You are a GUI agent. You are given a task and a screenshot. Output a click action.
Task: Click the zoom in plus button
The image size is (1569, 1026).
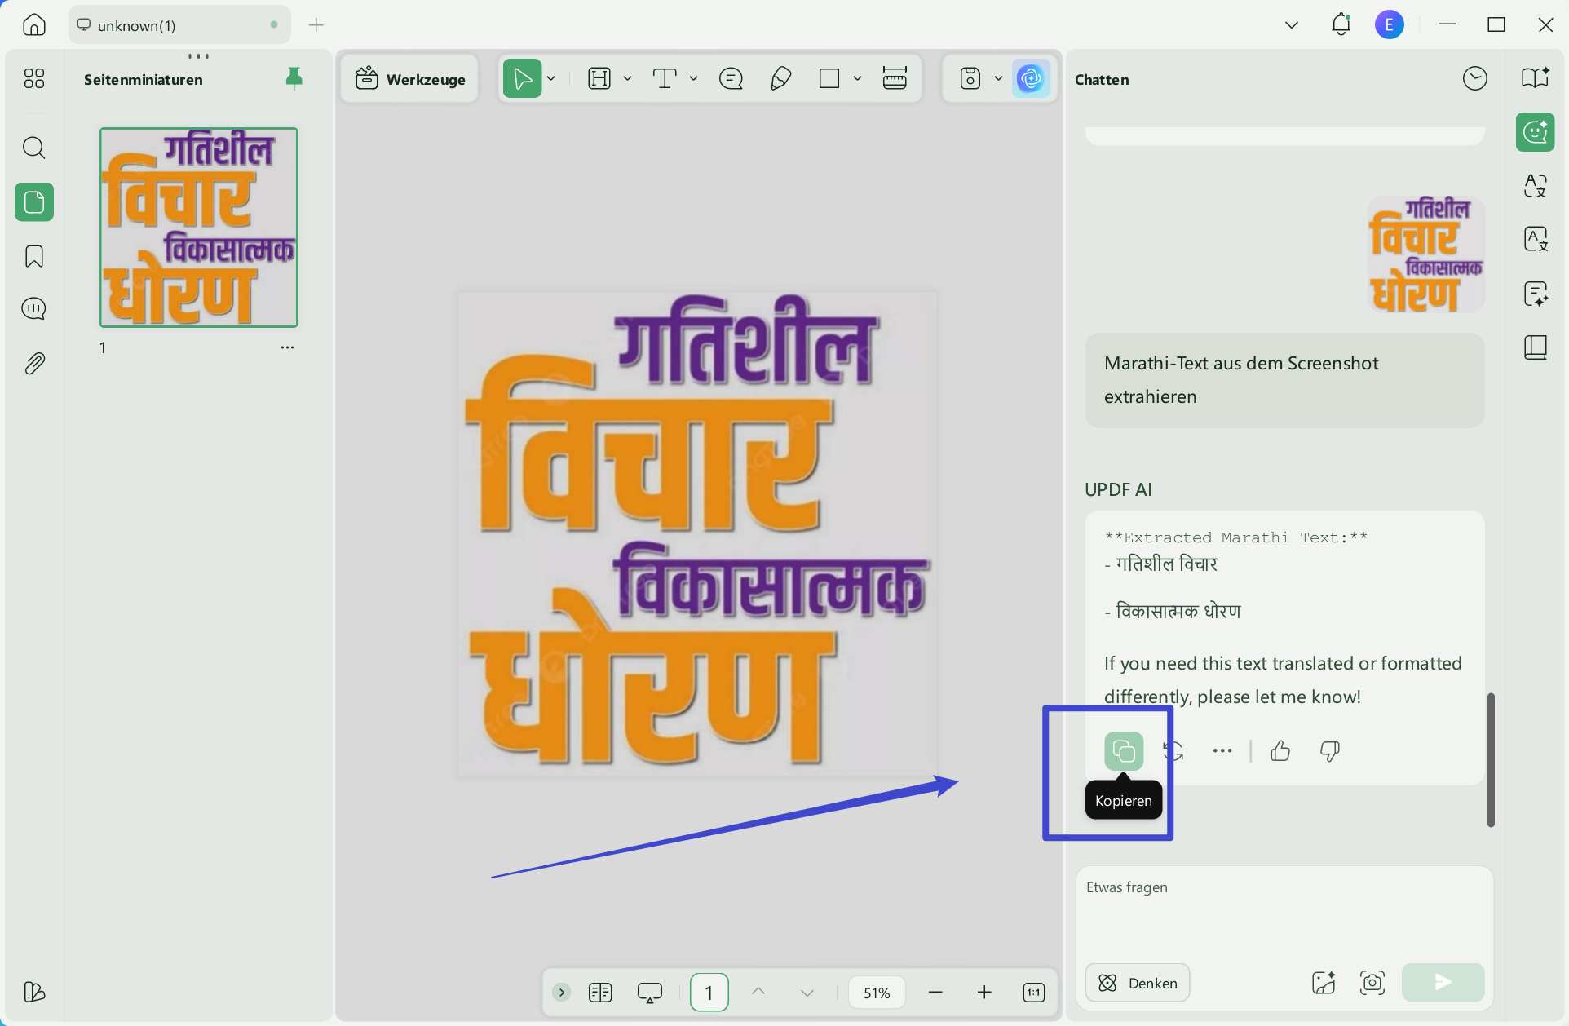(984, 993)
